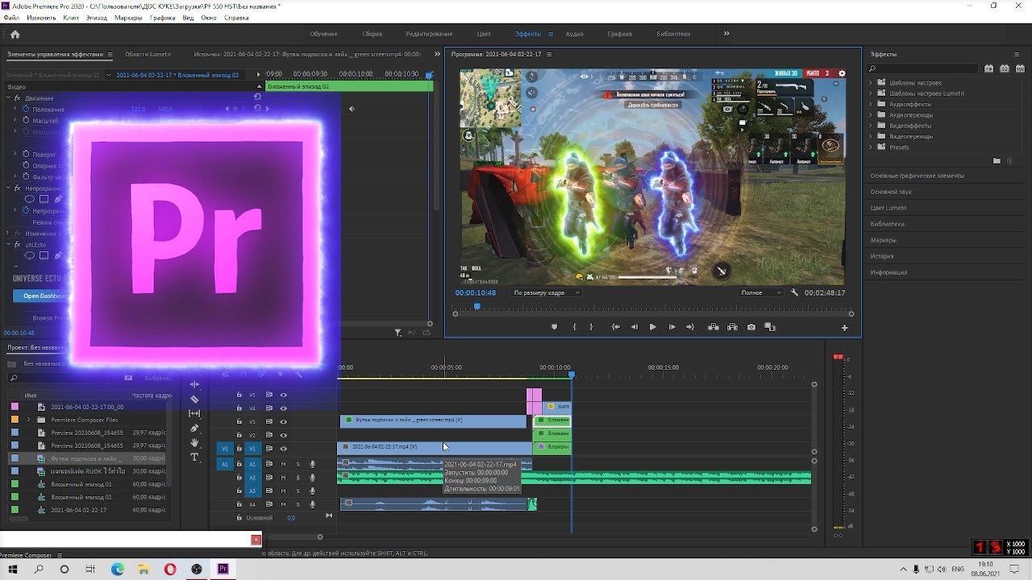This screenshot has width=1032, height=580.
Task: Switch to the 'Аудио' workspace
Action: click(575, 34)
